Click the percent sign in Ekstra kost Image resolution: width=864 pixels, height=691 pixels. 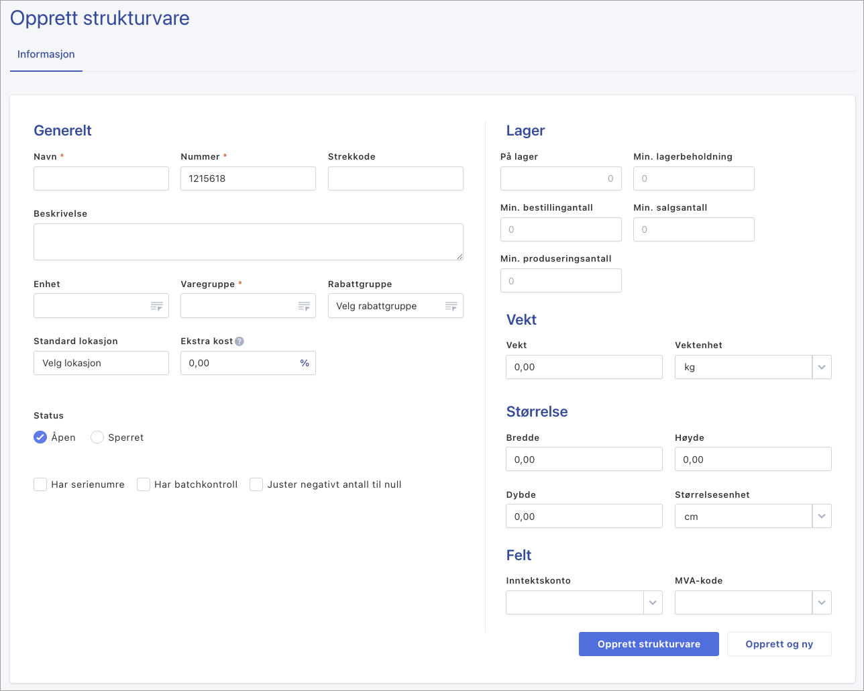click(305, 363)
